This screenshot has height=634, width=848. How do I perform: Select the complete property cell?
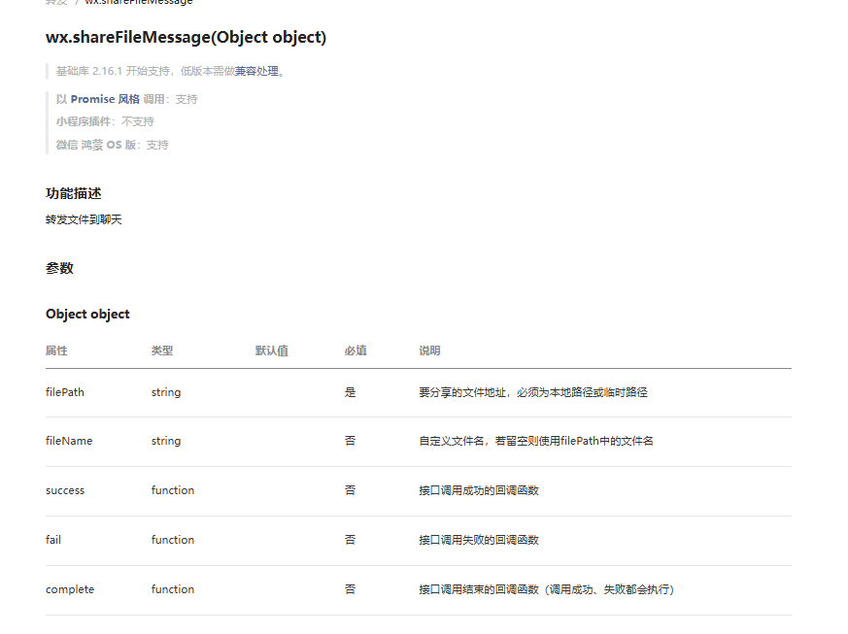click(x=70, y=589)
